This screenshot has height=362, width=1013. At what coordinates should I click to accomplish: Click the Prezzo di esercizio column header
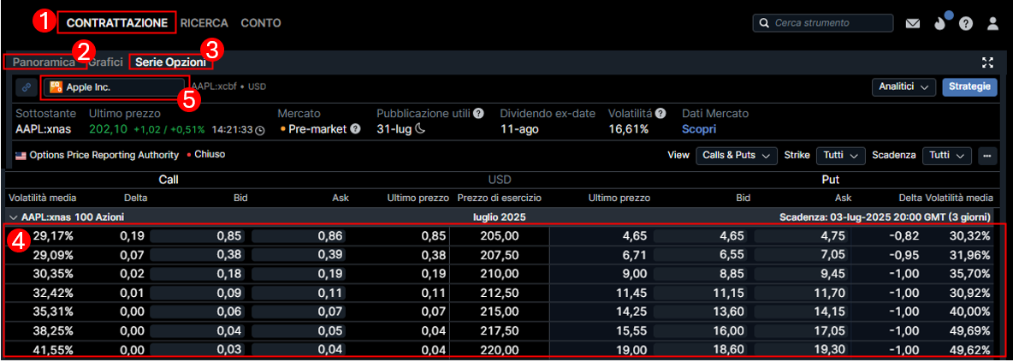(500, 198)
